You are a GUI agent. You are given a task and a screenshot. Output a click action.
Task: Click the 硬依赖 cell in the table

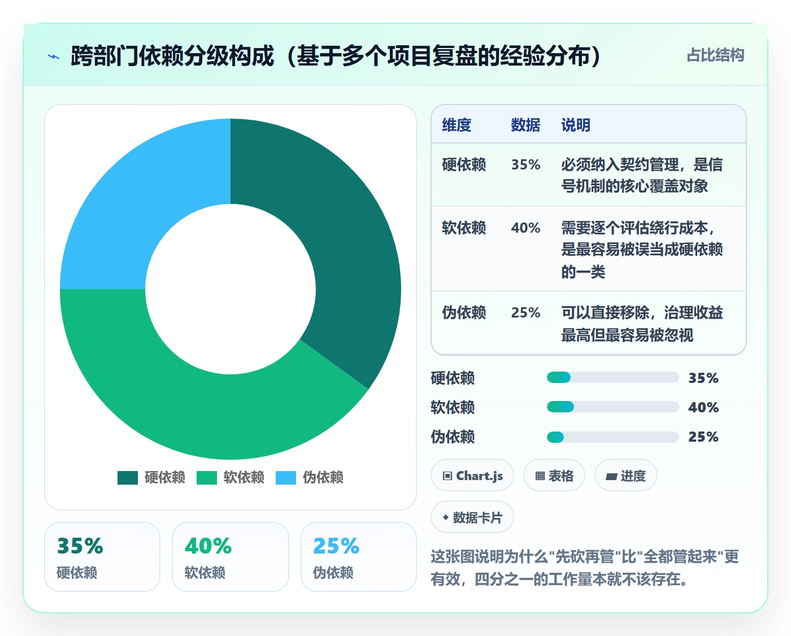464,164
